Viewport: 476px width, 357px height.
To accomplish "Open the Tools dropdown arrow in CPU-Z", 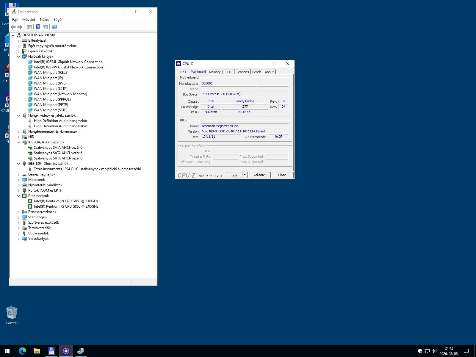I will [x=245, y=175].
